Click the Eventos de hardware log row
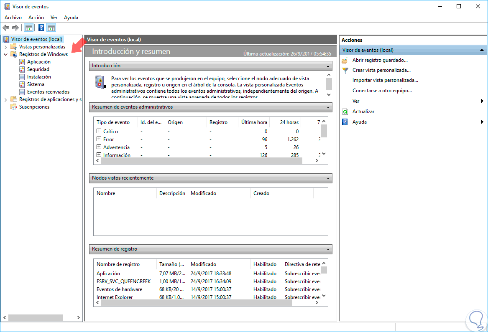The image size is (488, 332). [208, 289]
